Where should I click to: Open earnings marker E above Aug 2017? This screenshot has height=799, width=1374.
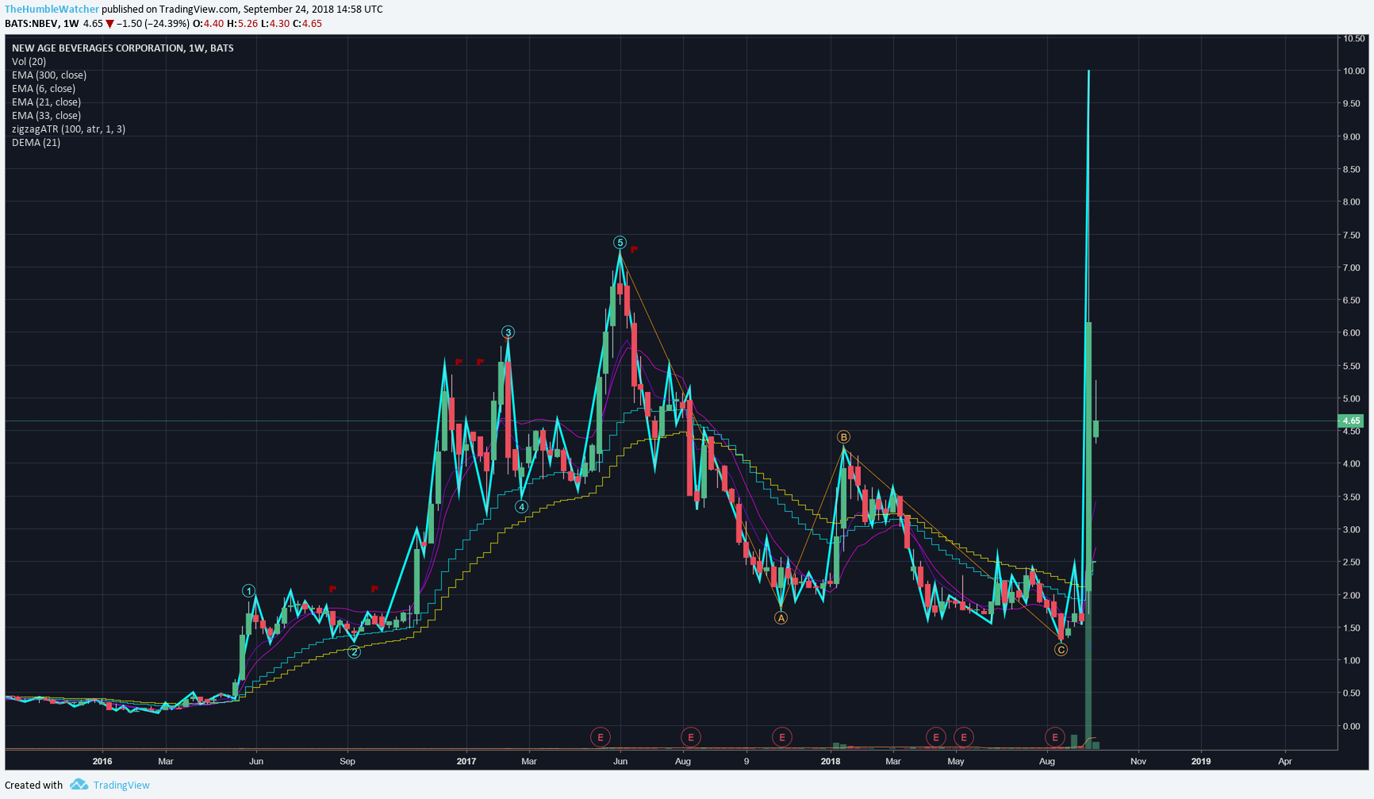click(691, 737)
